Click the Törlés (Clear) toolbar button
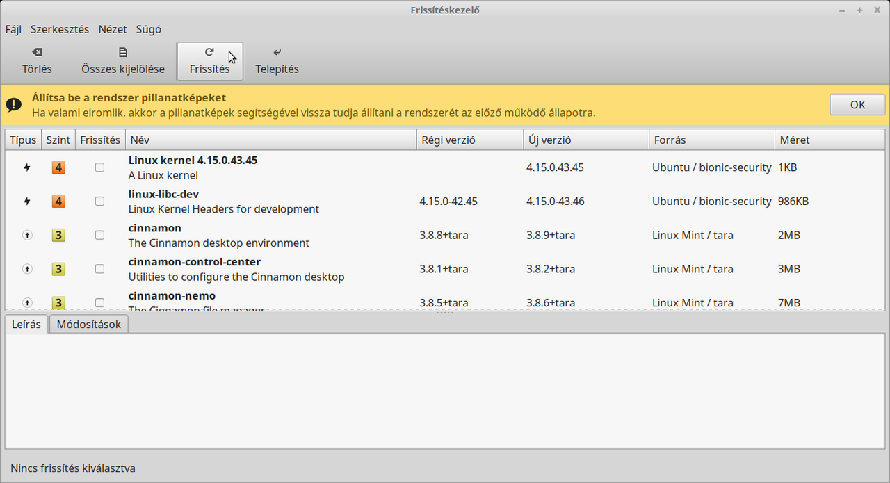Viewport: 890px width, 483px height. [x=37, y=61]
